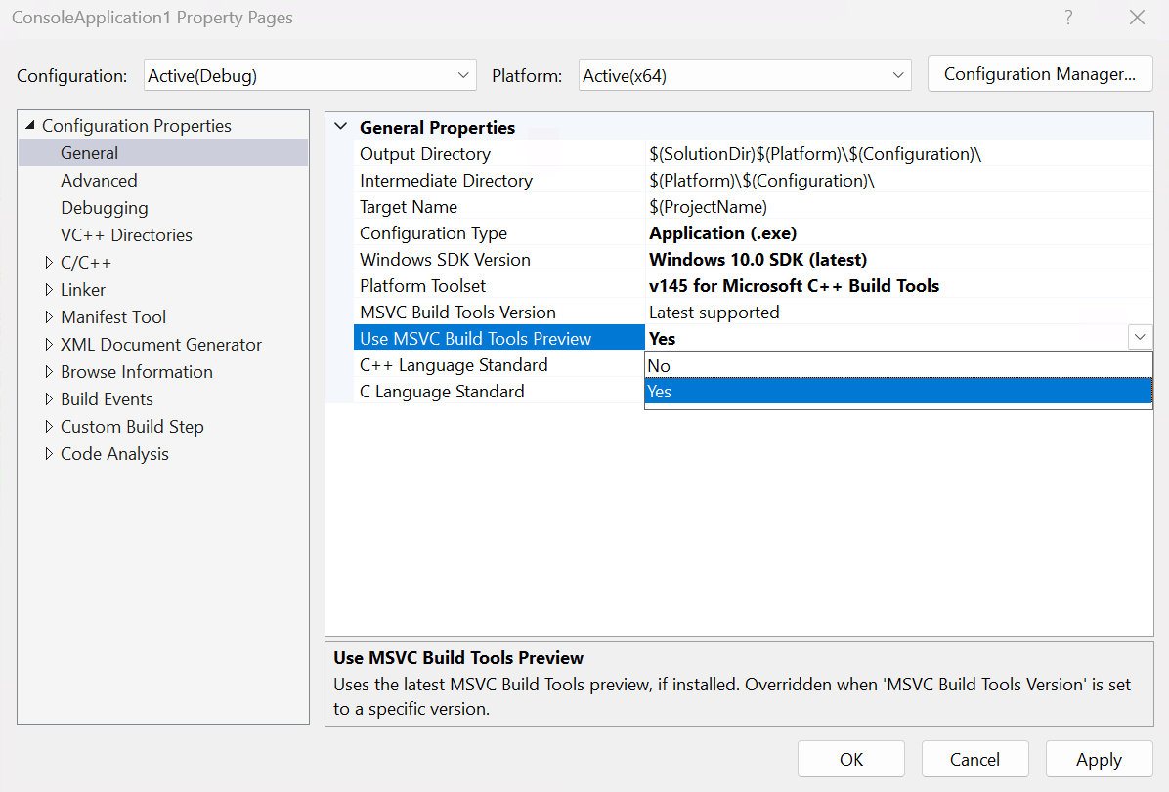The width and height of the screenshot is (1169, 792).
Task: Click the Windows SDK Version property name
Action: [x=445, y=260]
